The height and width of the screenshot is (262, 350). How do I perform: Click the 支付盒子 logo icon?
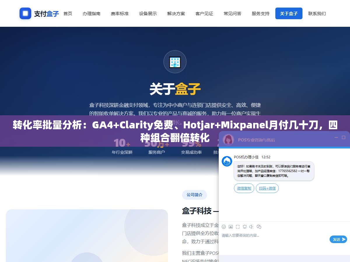(25, 13)
